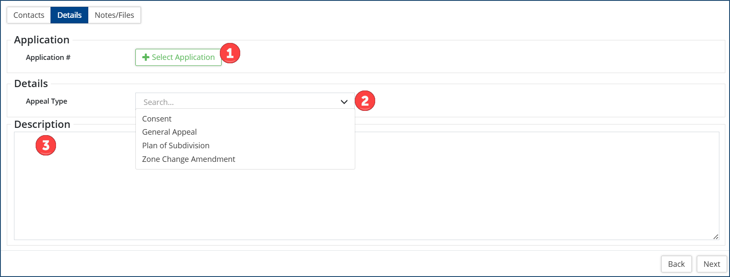730x277 pixels.
Task: Click the Application # label
Action: click(x=48, y=57)
